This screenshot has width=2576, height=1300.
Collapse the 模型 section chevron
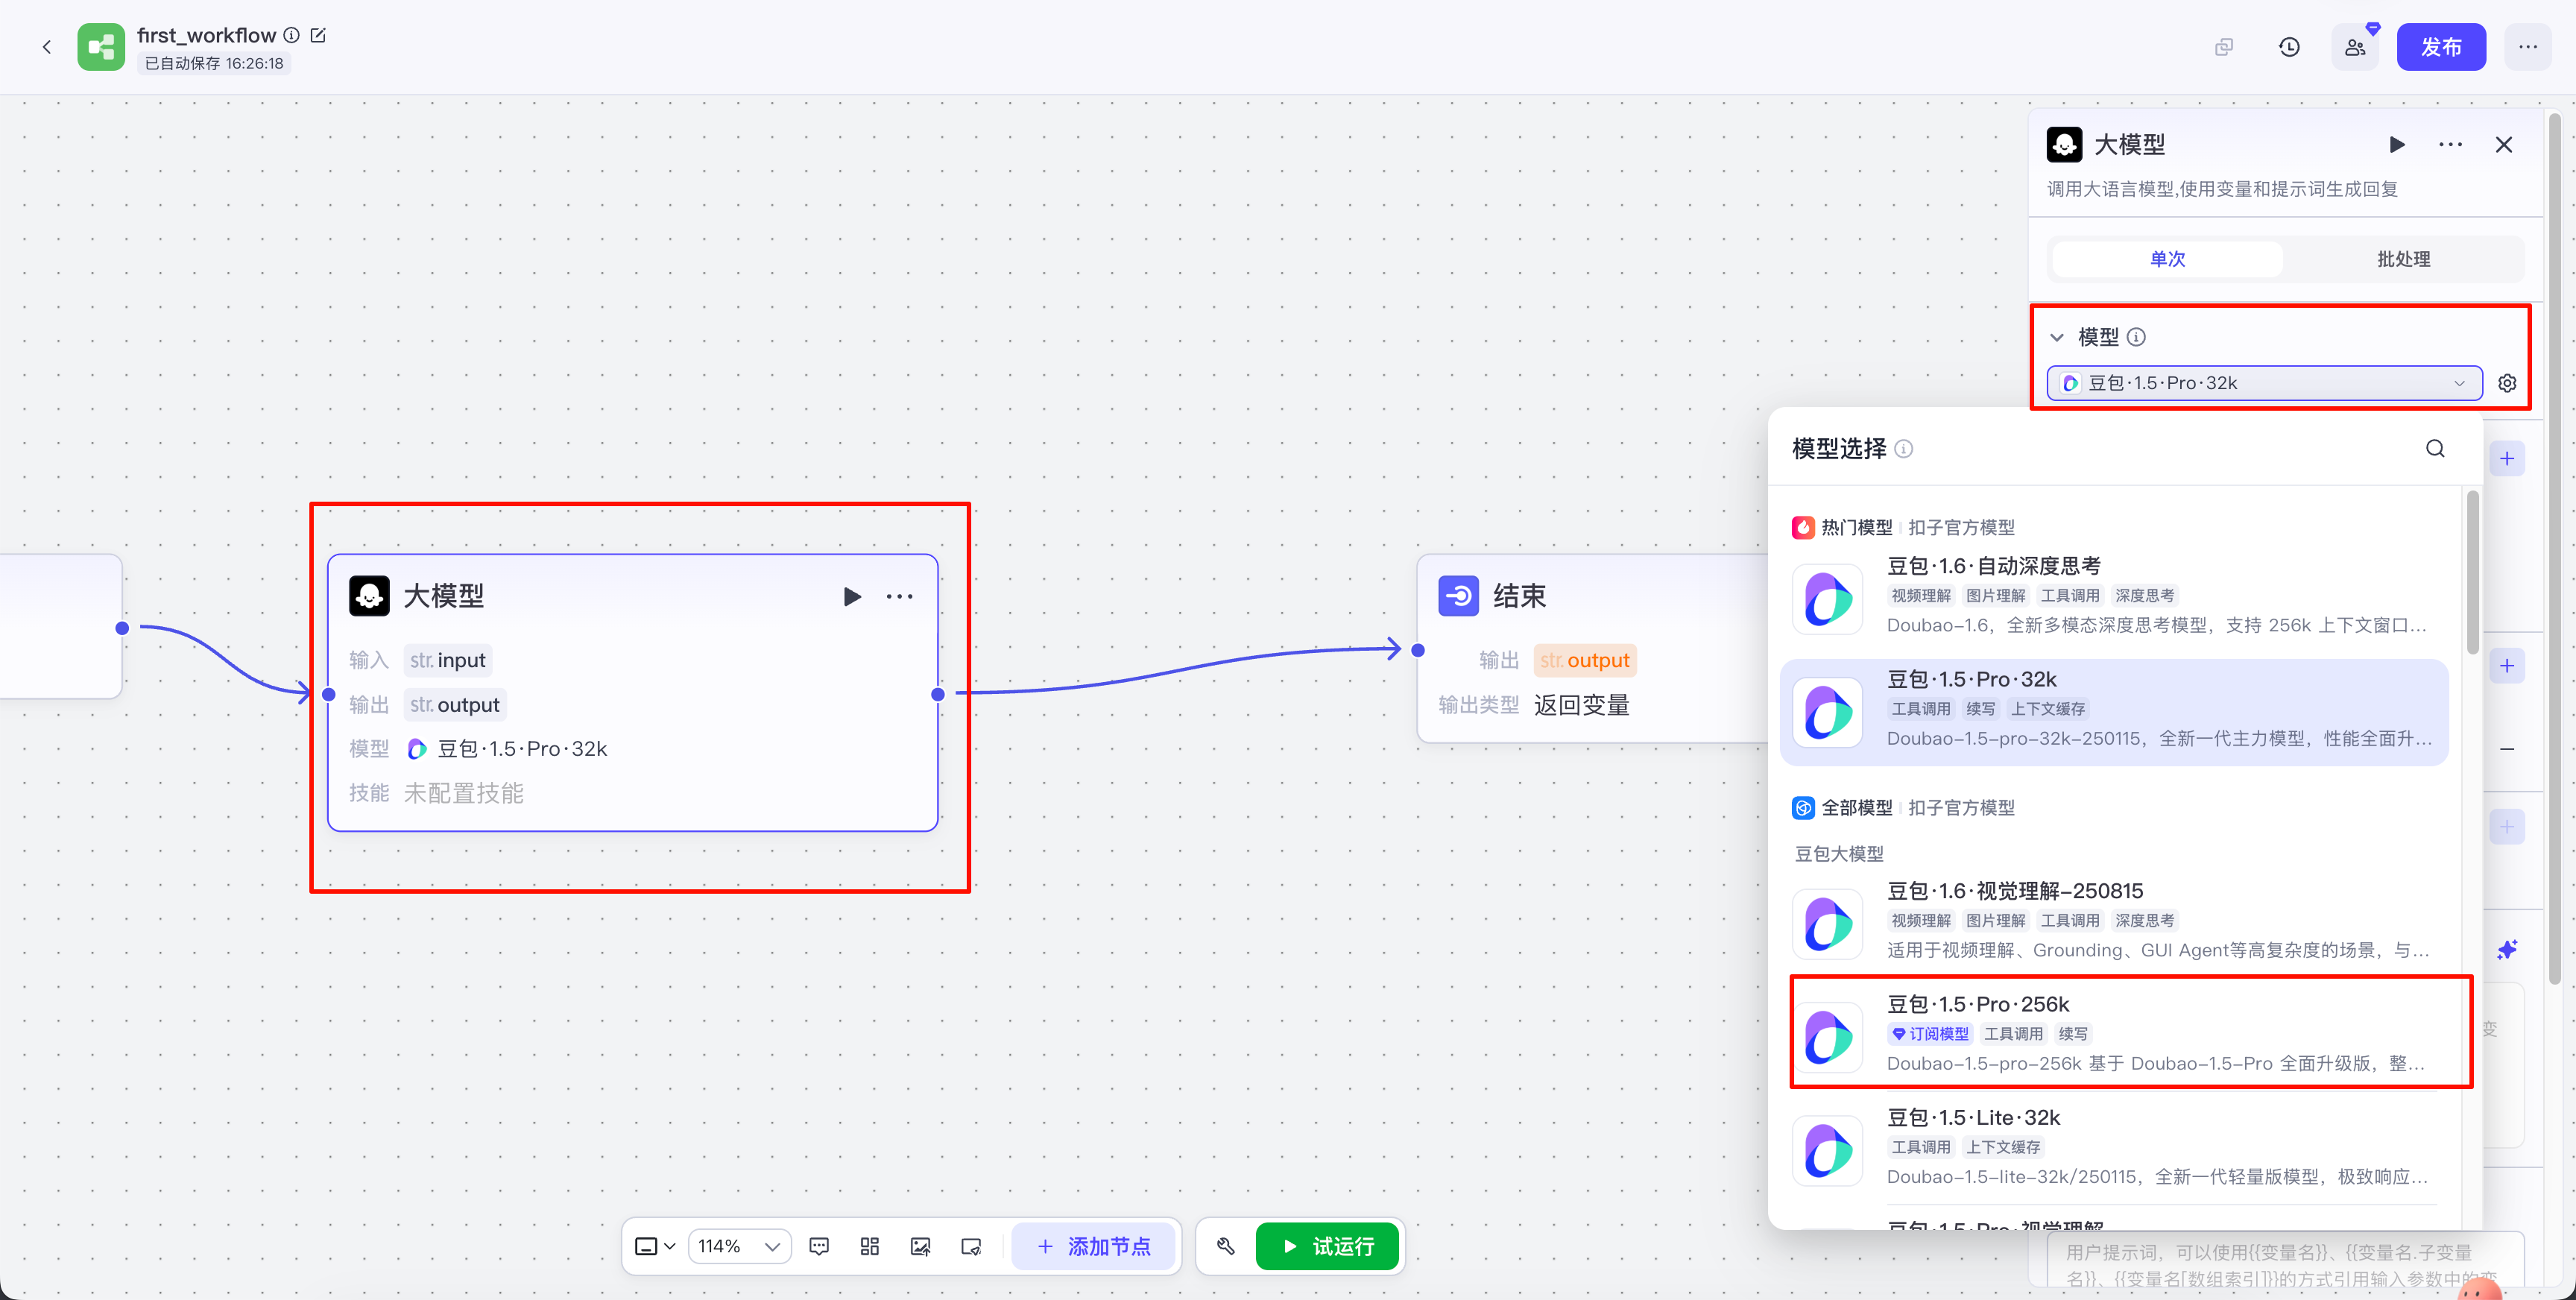click(x=2057, y=338)
